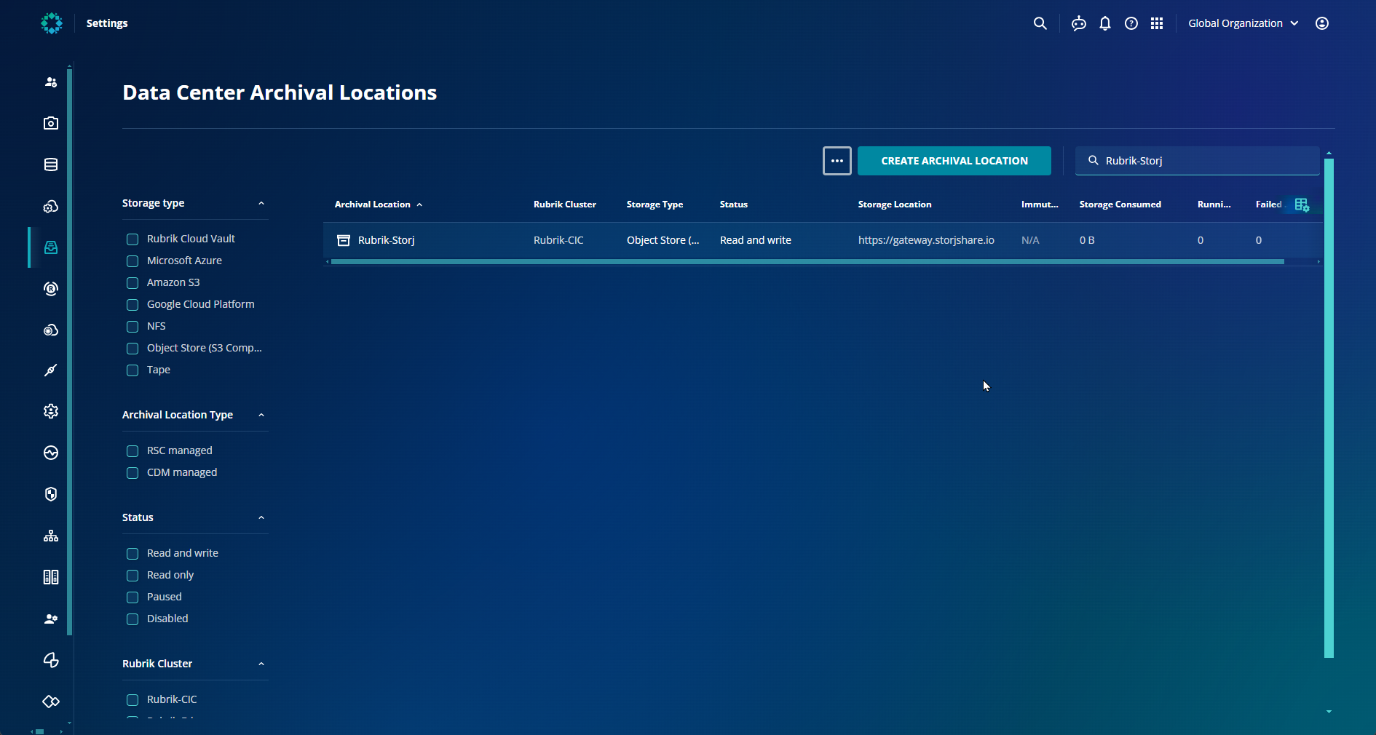Click the https://gateway.storjshare.io cell

coord(926,240)
